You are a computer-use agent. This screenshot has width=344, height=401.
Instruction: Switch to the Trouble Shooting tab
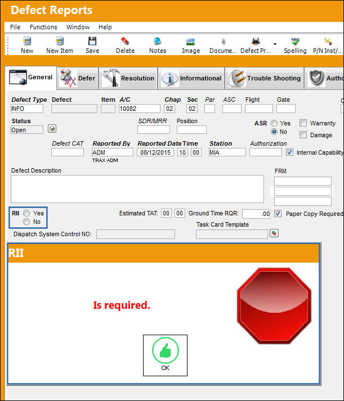265,78
